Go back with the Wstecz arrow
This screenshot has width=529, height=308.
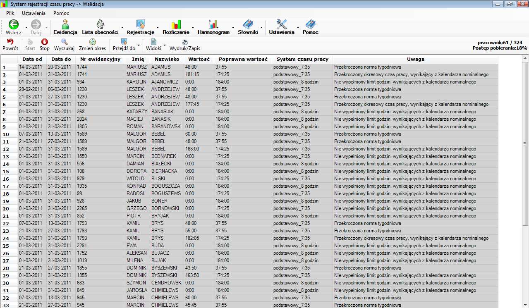tap(14, 27)
